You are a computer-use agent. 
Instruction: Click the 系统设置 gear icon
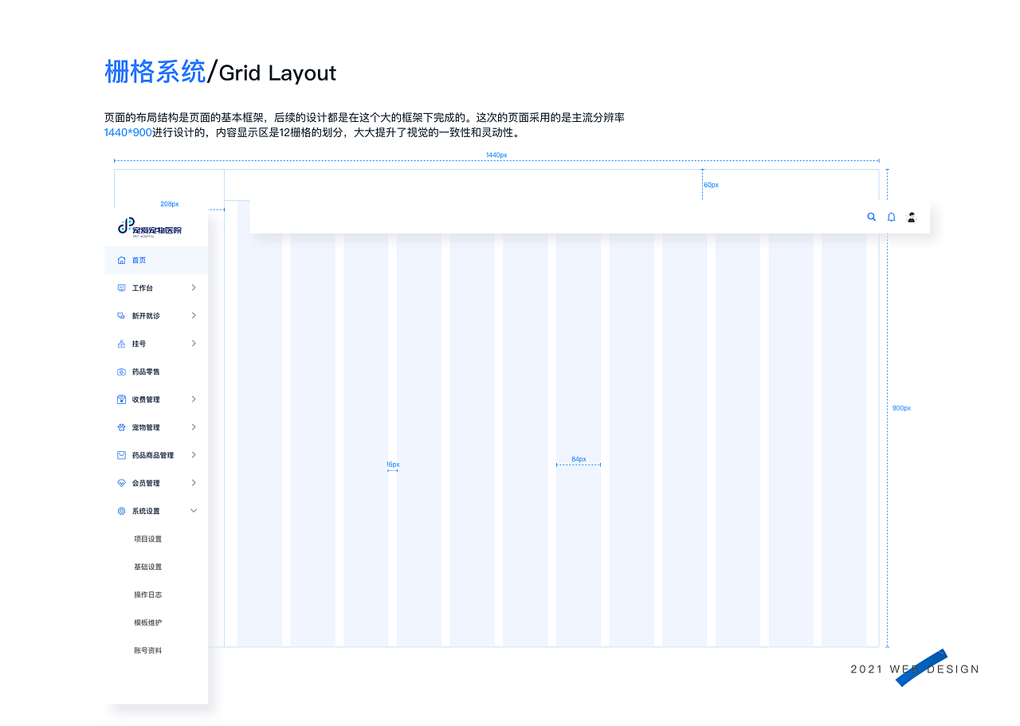[x=122, y=510]
